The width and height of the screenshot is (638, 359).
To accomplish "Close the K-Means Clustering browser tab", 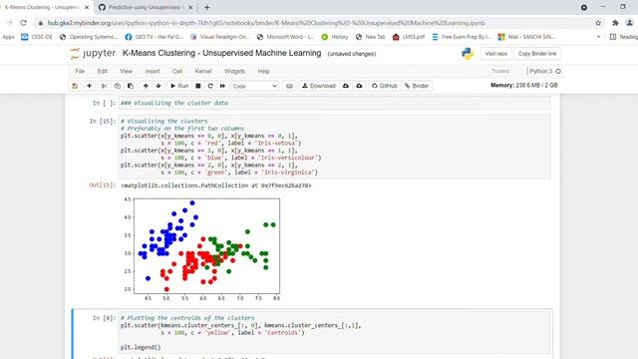I will click(x=87, y=7).
